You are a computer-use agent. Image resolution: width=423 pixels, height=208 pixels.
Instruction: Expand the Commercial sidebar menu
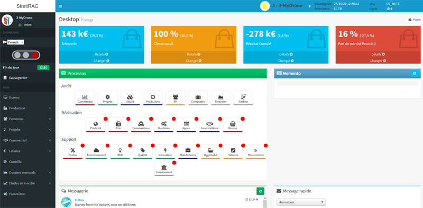point(27,140)
